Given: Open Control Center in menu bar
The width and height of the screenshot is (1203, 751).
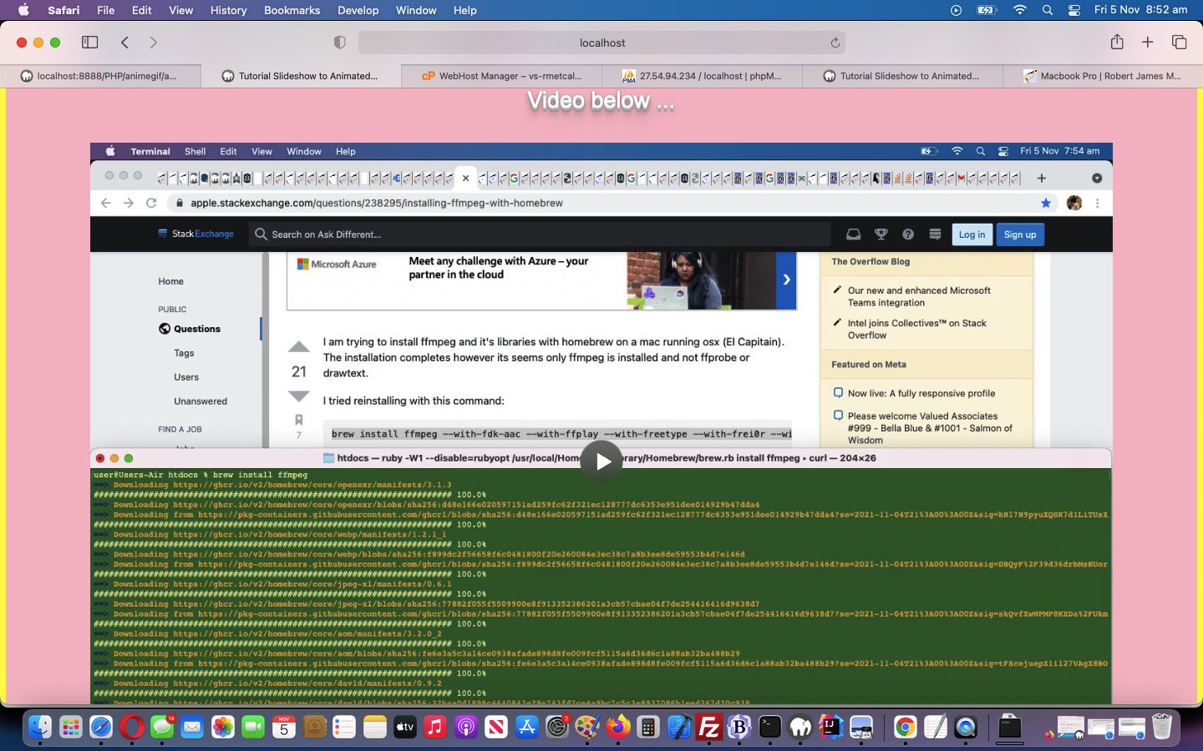Looking at the screenshot, I should click(x=1074, y=10).
